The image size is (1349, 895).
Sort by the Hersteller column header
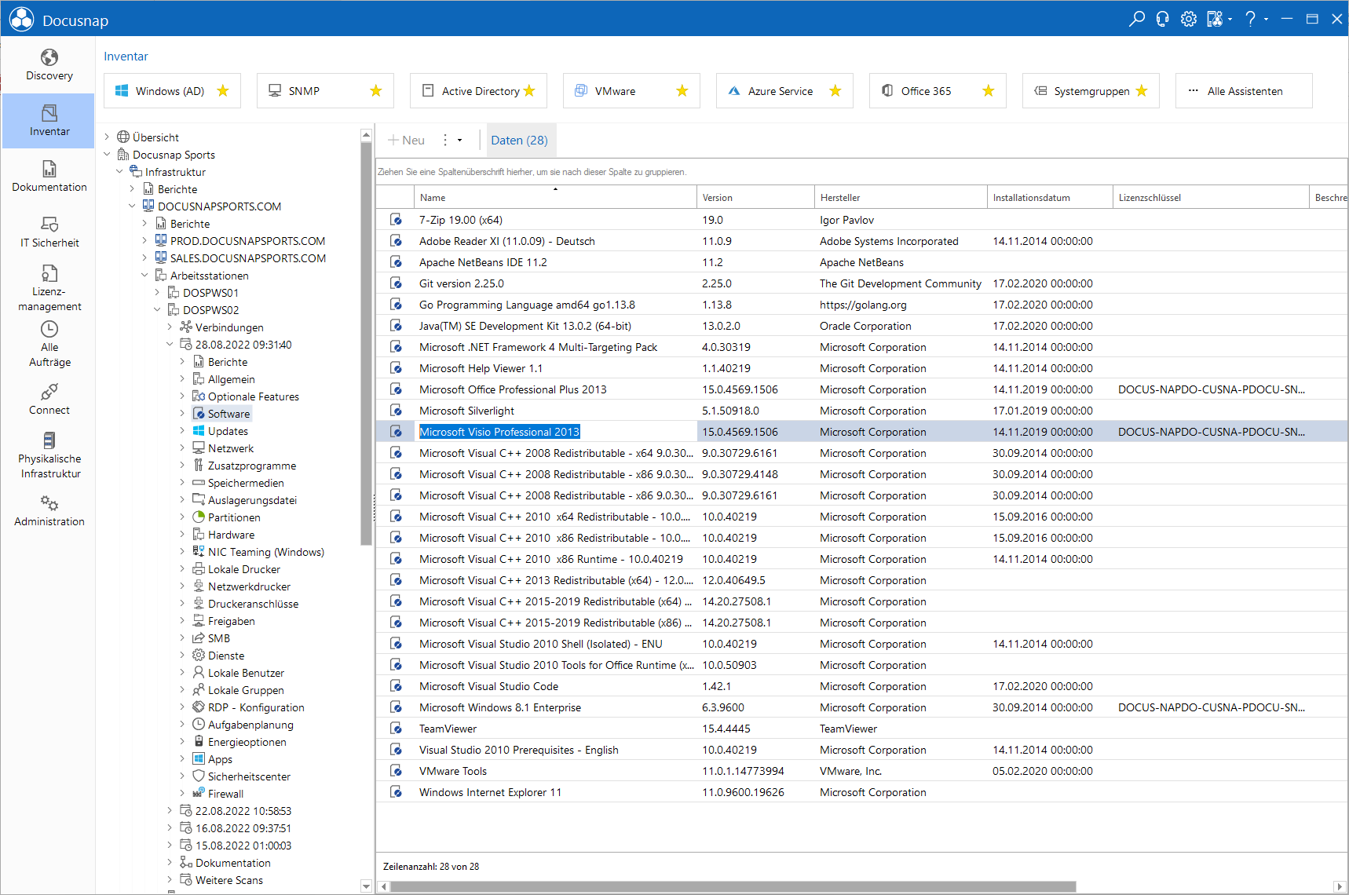pyautogui.click(x=901, y=198)
